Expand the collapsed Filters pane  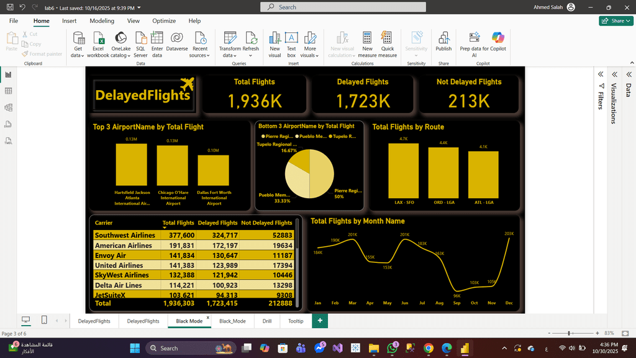pos(601,74)
